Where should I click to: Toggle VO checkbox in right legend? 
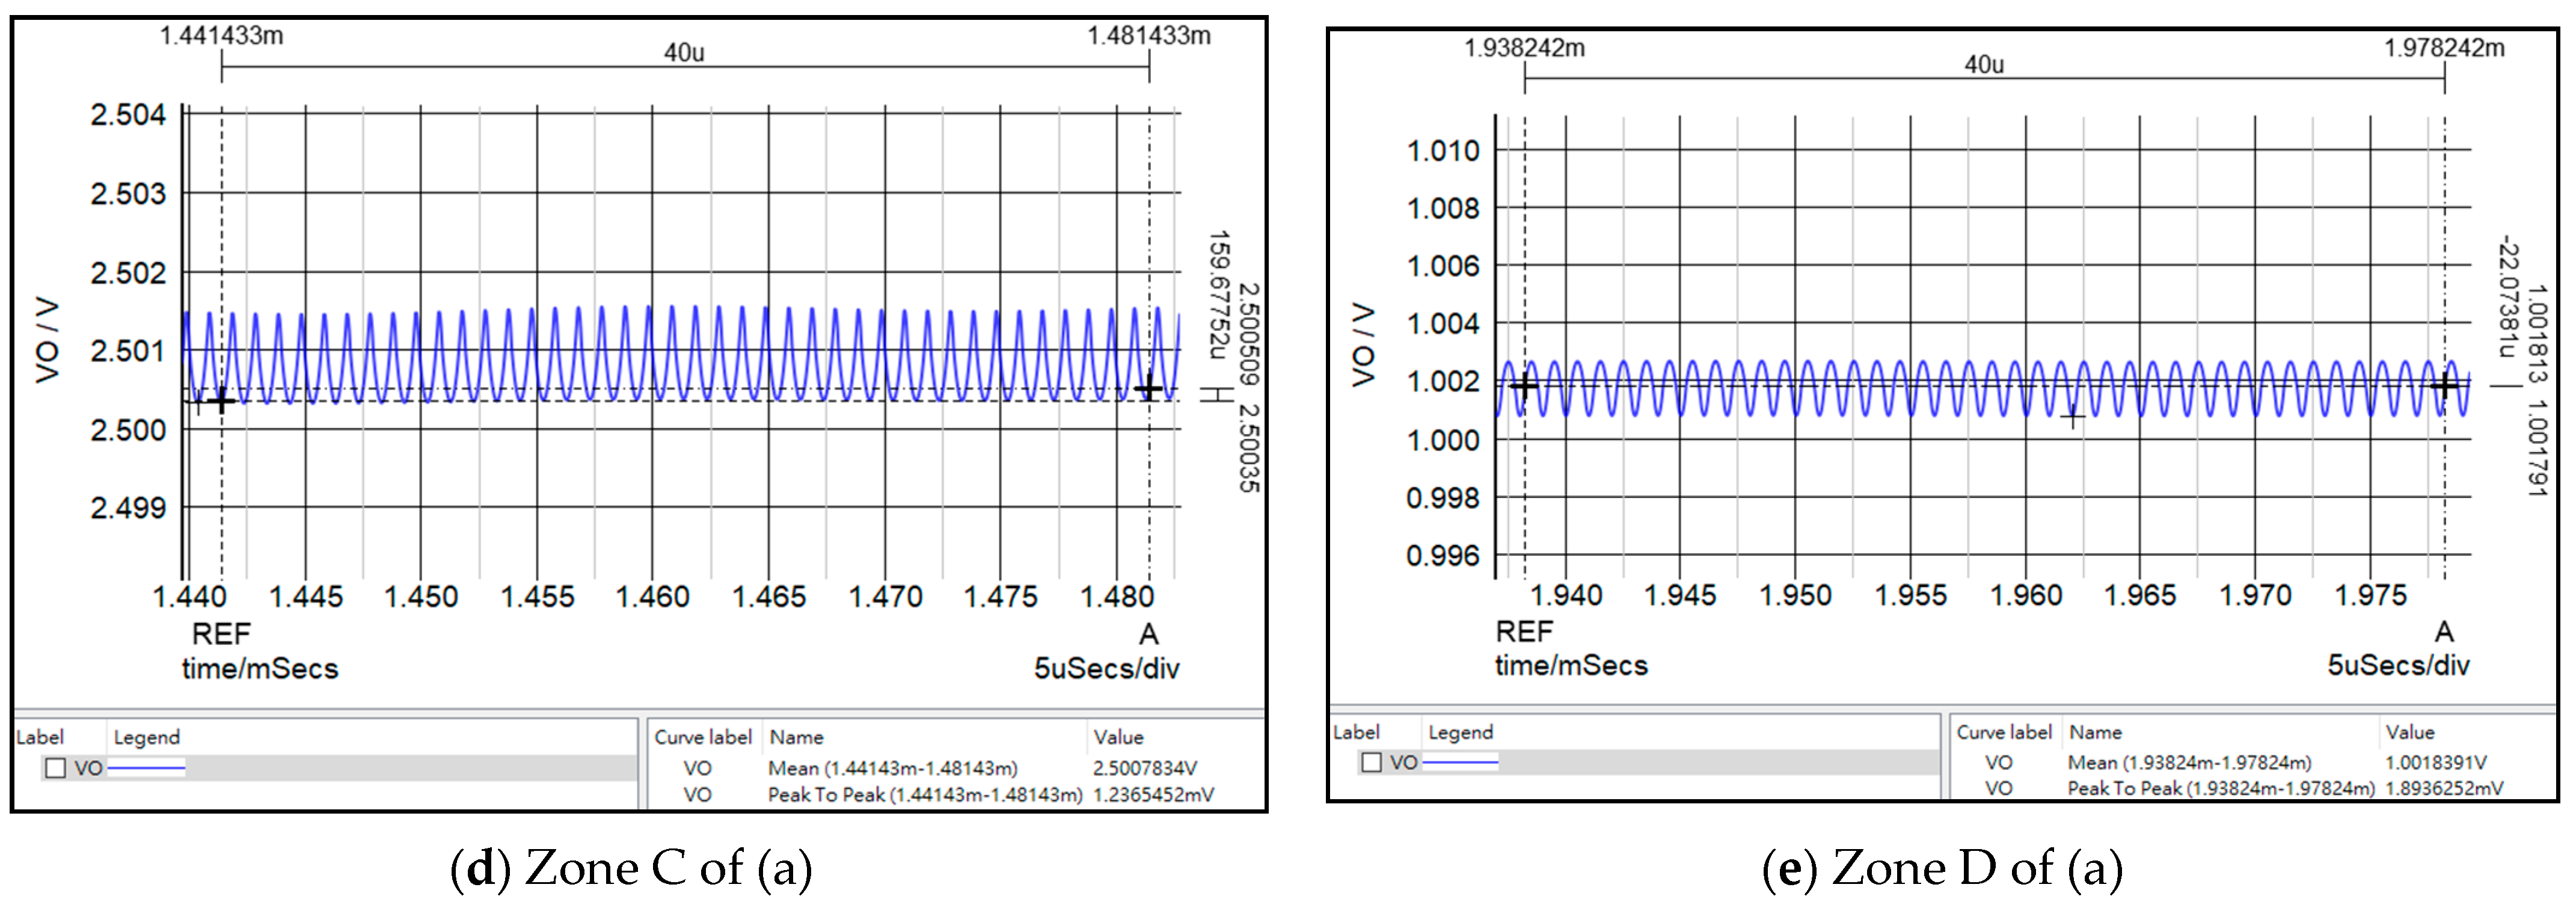tap(1372, 762)
